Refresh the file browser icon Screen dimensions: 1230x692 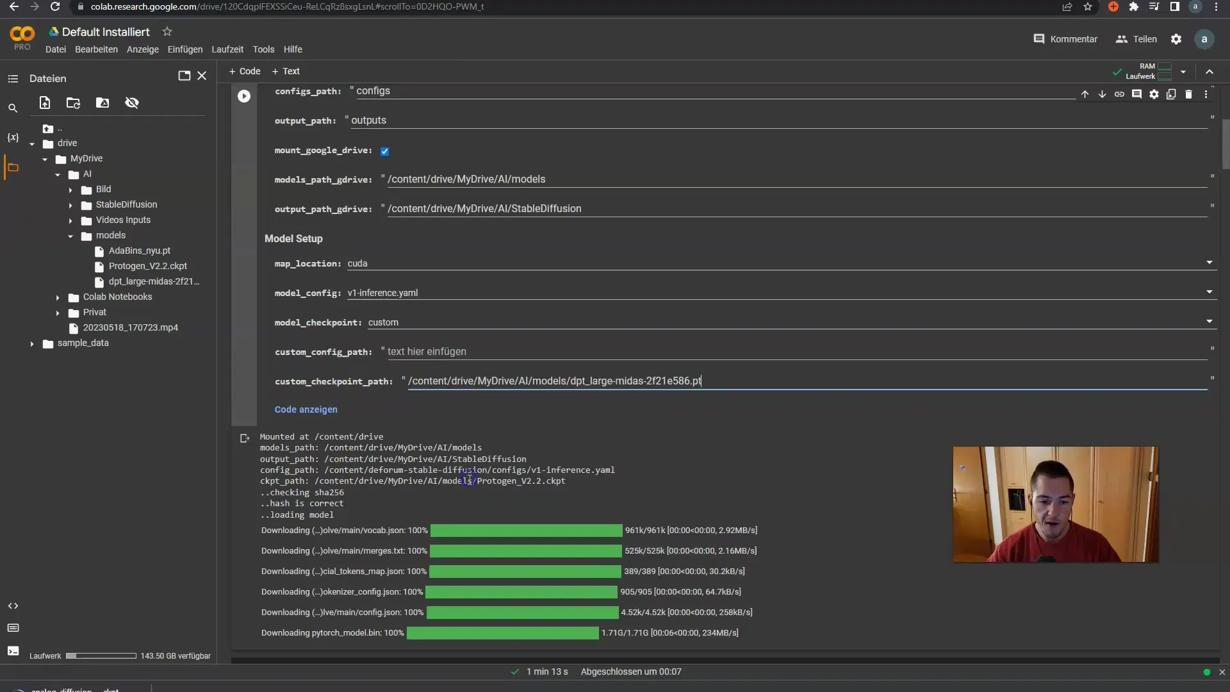click(x=74, y=103)
